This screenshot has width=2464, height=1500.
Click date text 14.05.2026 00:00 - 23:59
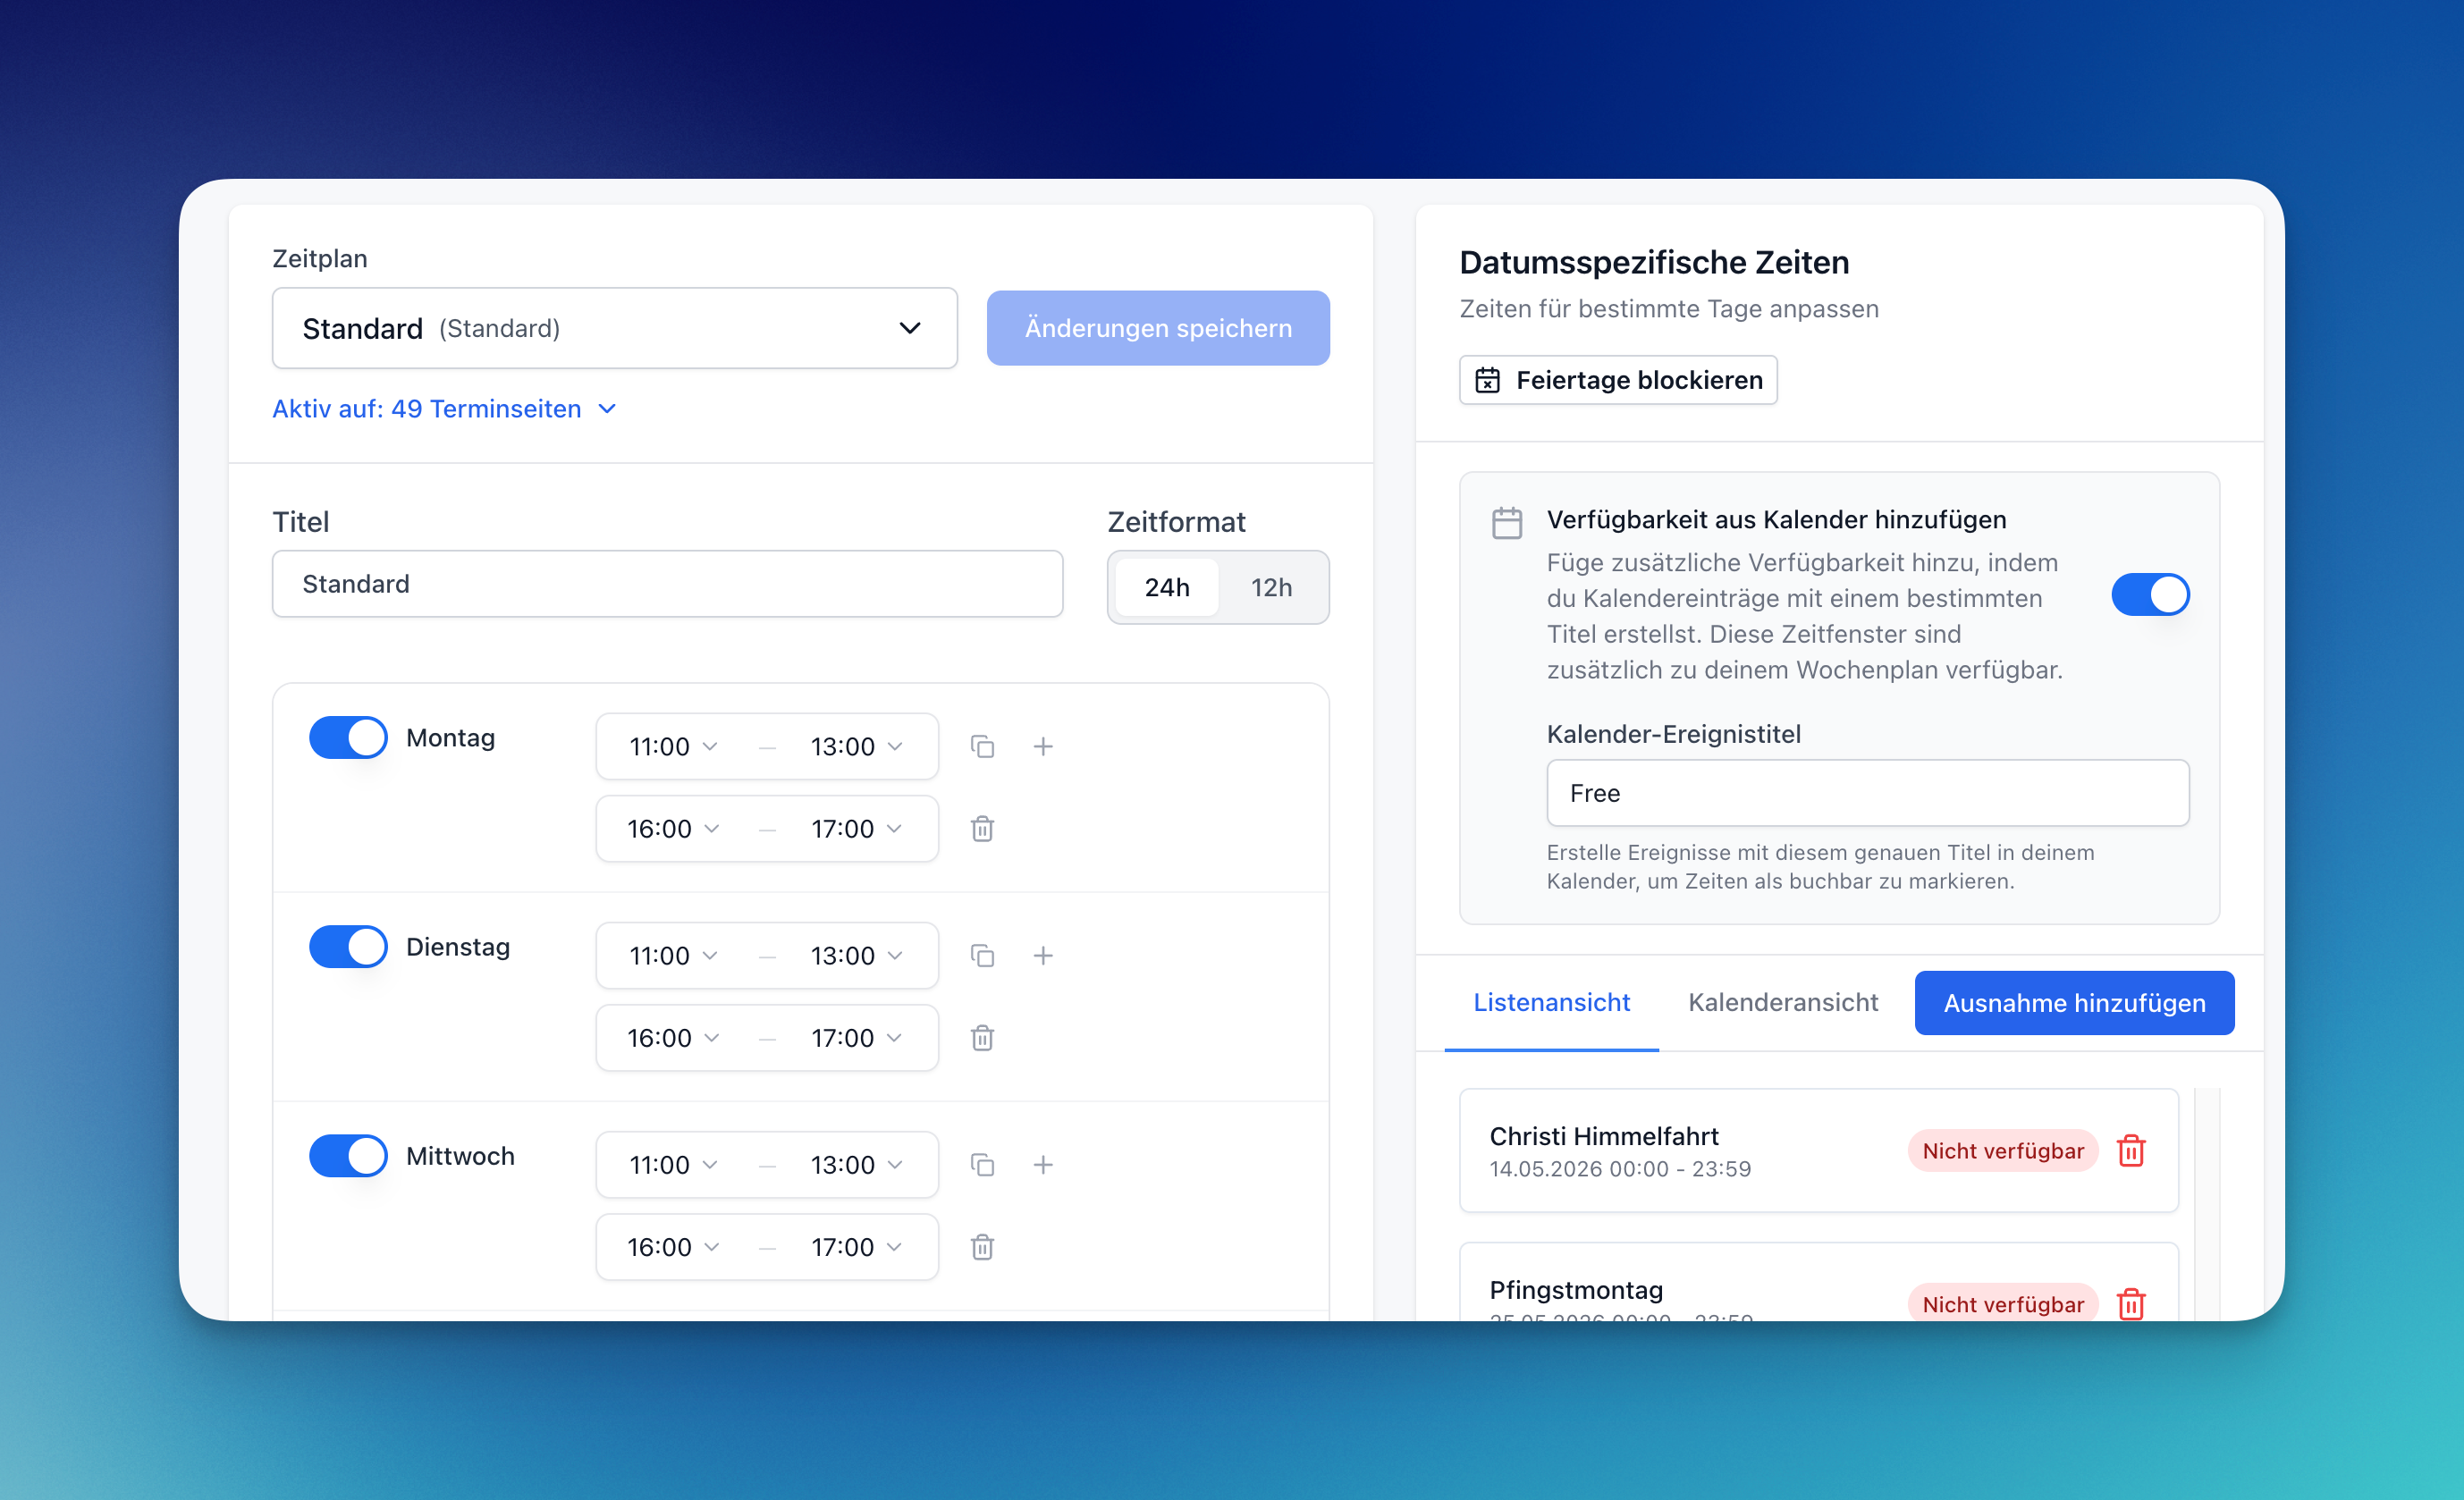tap(1620, 1169)
